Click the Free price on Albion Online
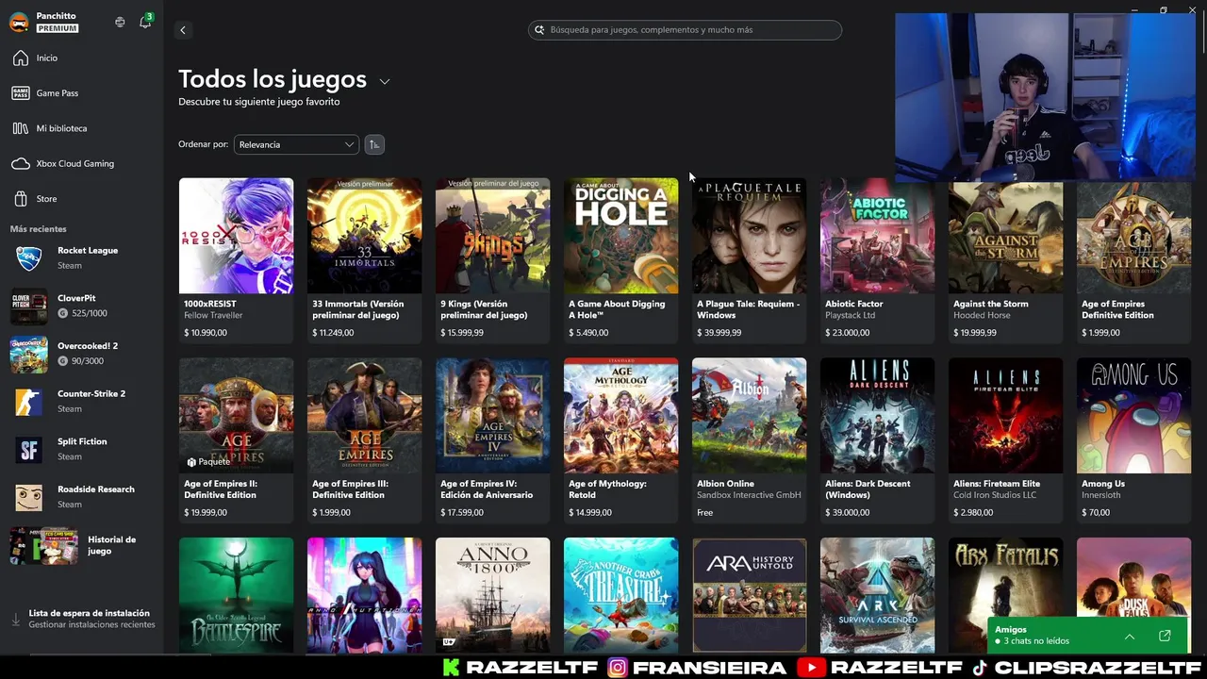 704,513
